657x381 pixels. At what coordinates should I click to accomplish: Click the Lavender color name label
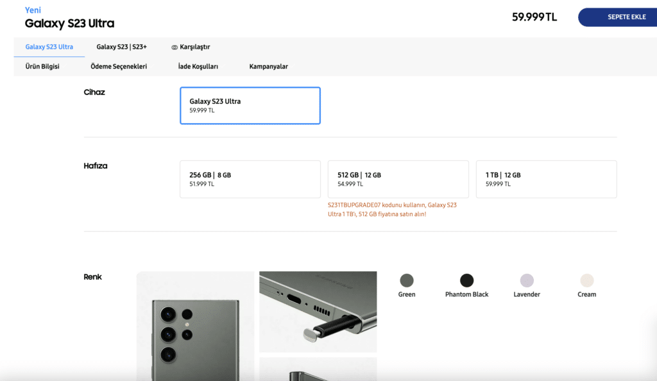click(527, 294)
